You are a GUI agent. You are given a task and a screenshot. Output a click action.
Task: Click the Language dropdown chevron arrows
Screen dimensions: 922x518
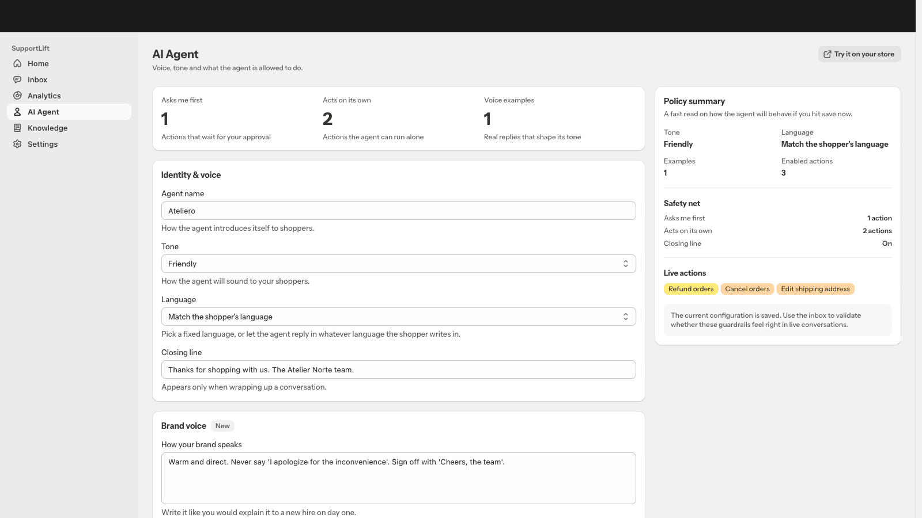[625, 317]
